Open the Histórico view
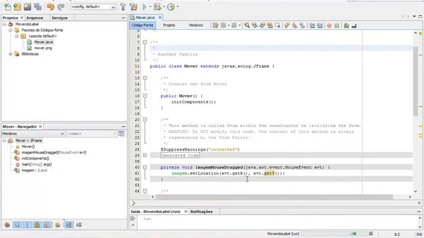This screenshot has width=424, height=238. coord(196,25)
